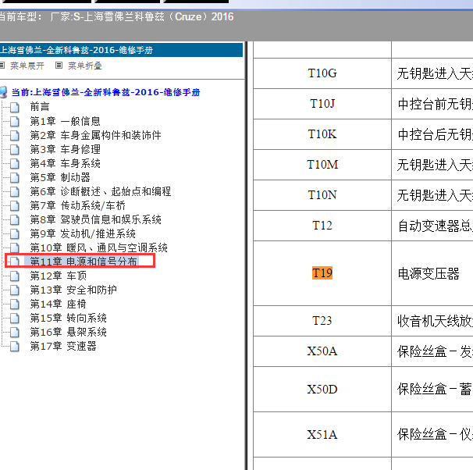The image size is (473, 470).
Task: Click the page icon beside 第7章 传动系统/车桥
Action: [15, 206]
